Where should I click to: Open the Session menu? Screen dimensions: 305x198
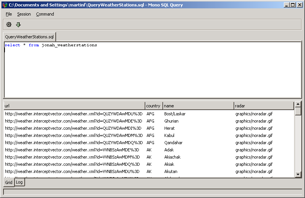pos(24,14)
